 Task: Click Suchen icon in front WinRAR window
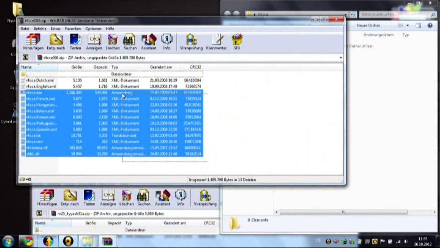pos(130,42)
